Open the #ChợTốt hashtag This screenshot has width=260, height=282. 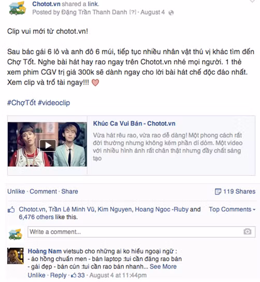pos(22,103)
